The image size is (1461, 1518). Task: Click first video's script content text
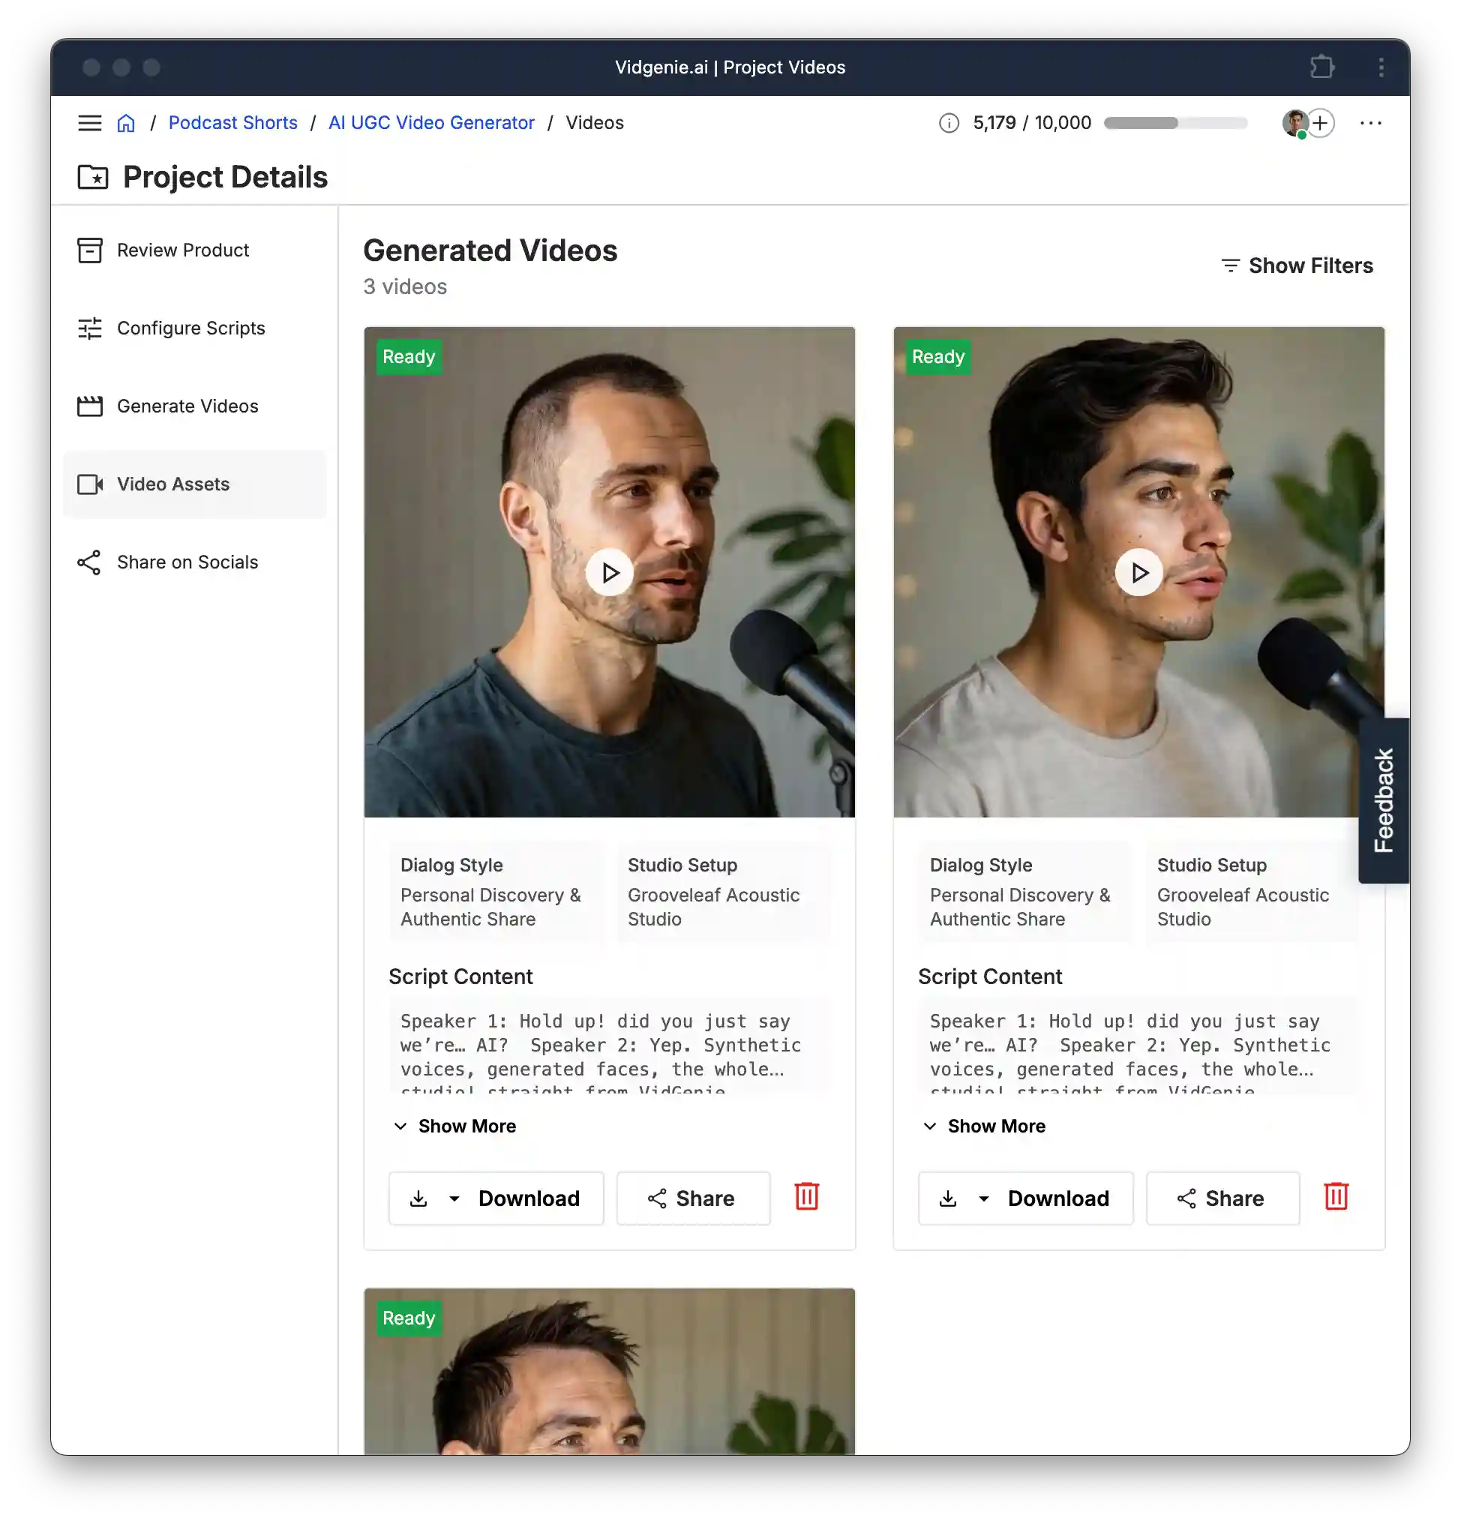tap(609, 1045)
